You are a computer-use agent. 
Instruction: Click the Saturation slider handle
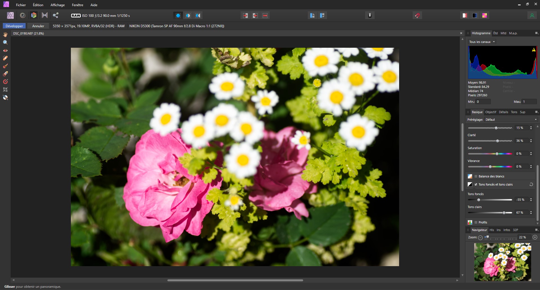497,154
